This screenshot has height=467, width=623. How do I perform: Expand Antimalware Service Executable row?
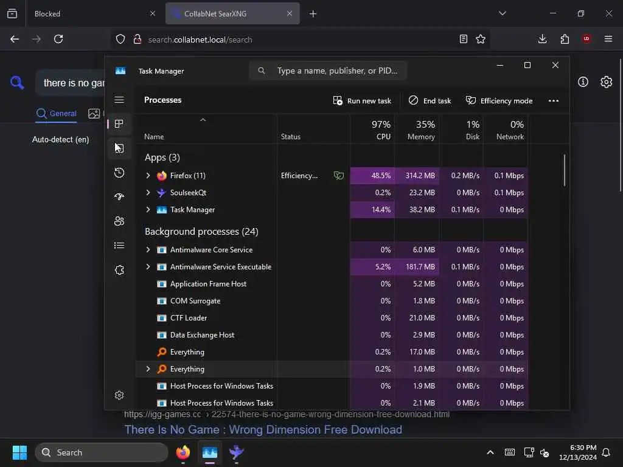coord(148,267)
